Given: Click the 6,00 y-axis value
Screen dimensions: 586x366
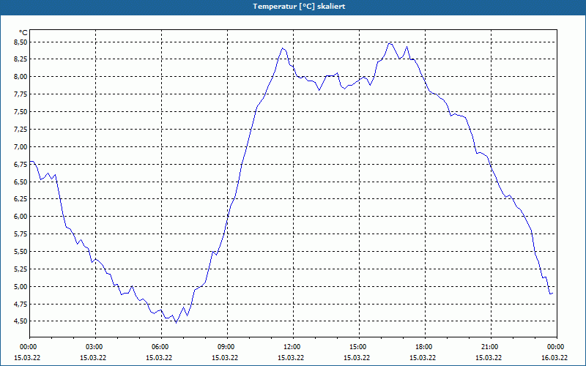Looking at the screenshot, I should (x=21, y=217).
